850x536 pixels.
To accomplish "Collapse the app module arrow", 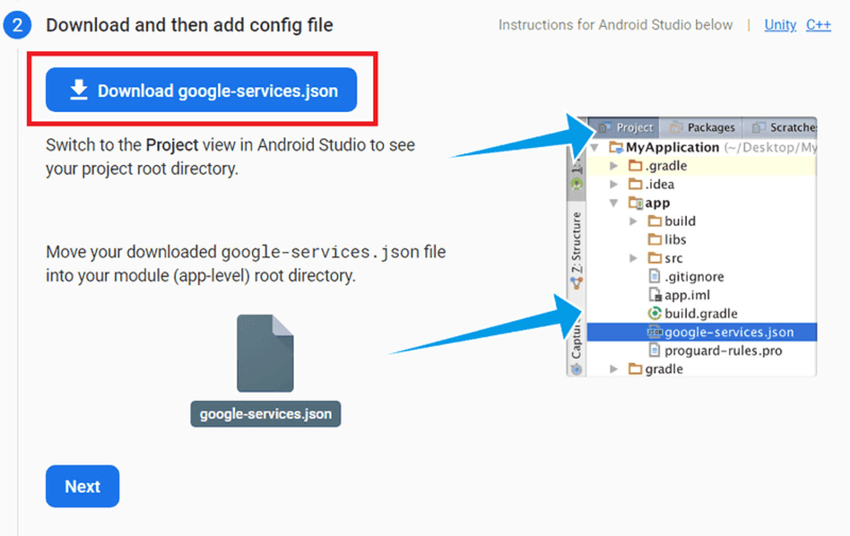I will [613, 203].
